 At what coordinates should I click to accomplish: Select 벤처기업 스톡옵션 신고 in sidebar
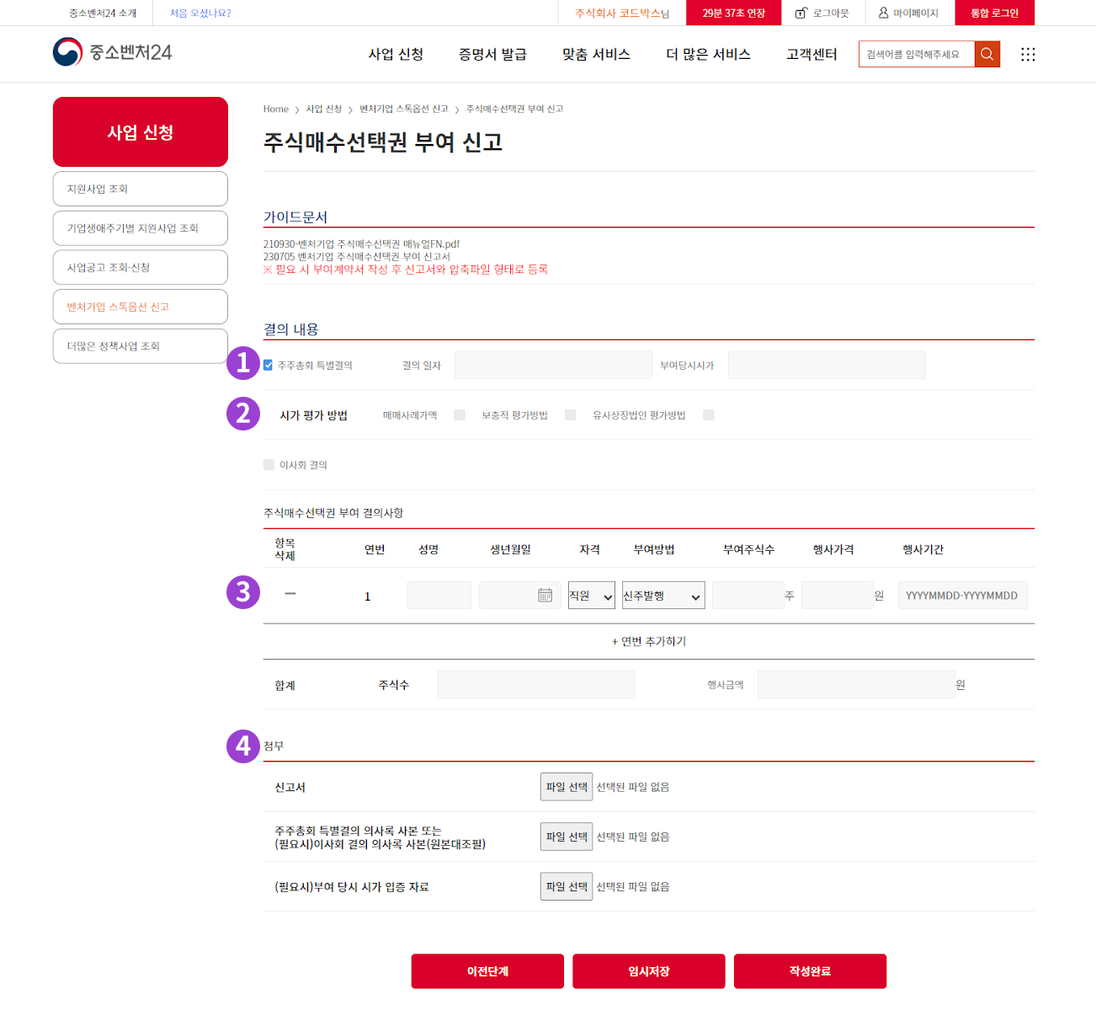coord(141,307)
